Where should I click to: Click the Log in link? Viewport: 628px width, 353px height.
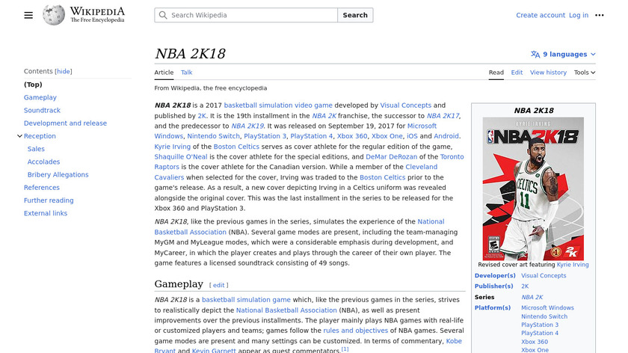click(x=579, y=15)
